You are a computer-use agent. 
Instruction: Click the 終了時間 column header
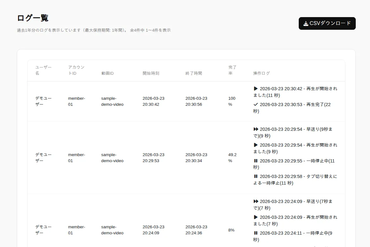(194, 73)
